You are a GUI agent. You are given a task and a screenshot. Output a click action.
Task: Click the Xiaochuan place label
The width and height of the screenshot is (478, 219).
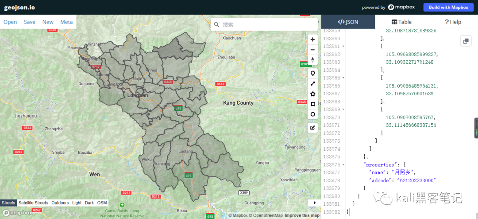231,39
